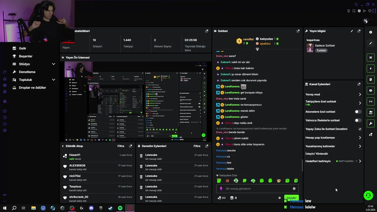
Task: Click the heart bookmark icon in browser toolbar
Action: 370,11
